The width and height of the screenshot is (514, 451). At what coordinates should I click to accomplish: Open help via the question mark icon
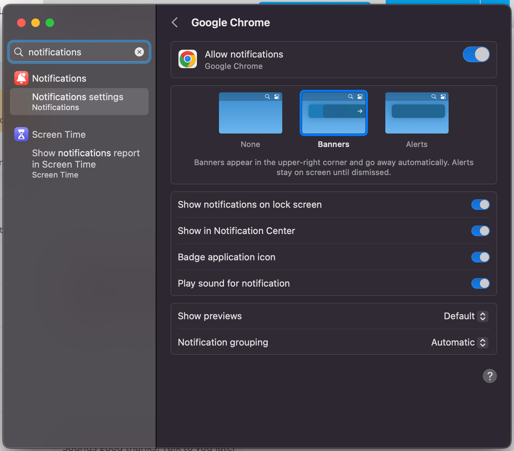(x=489, y=376)
